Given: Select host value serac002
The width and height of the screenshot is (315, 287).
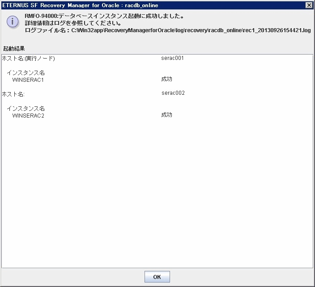Looking at the screenshot, I should click(x=173, y=93).
